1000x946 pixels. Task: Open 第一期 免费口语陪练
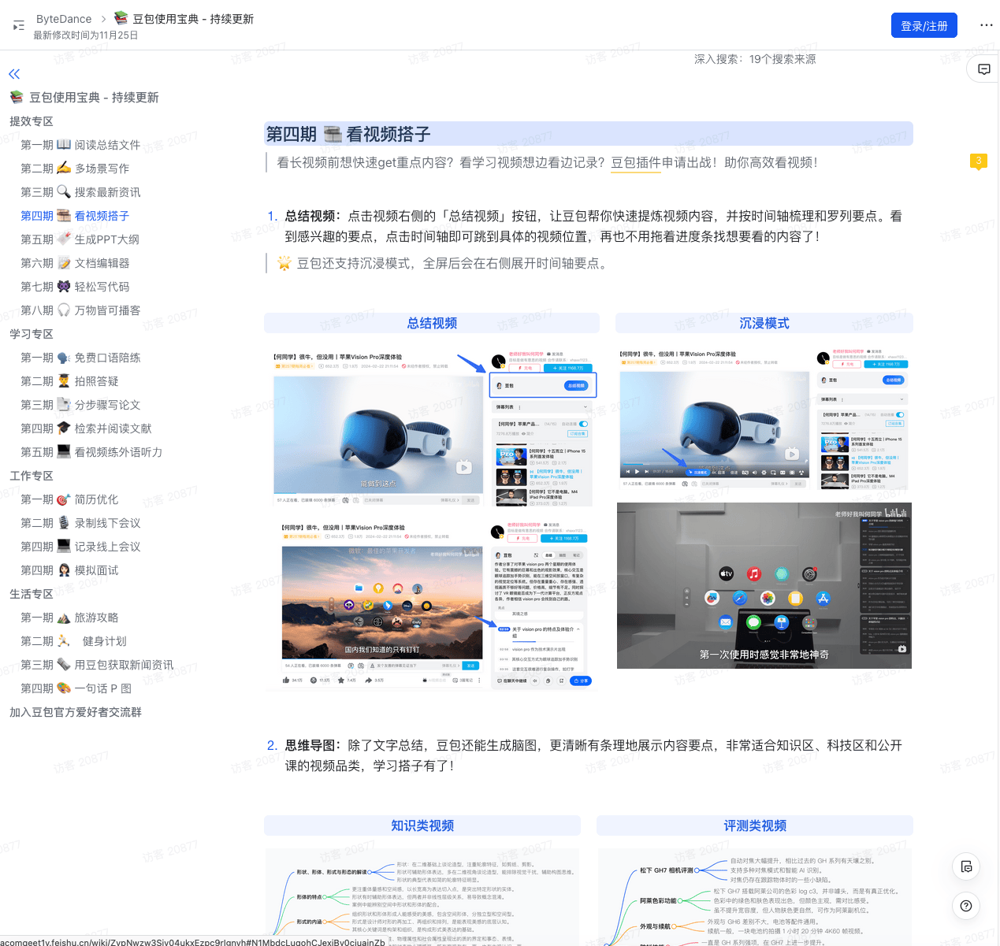tap(80, 358)
